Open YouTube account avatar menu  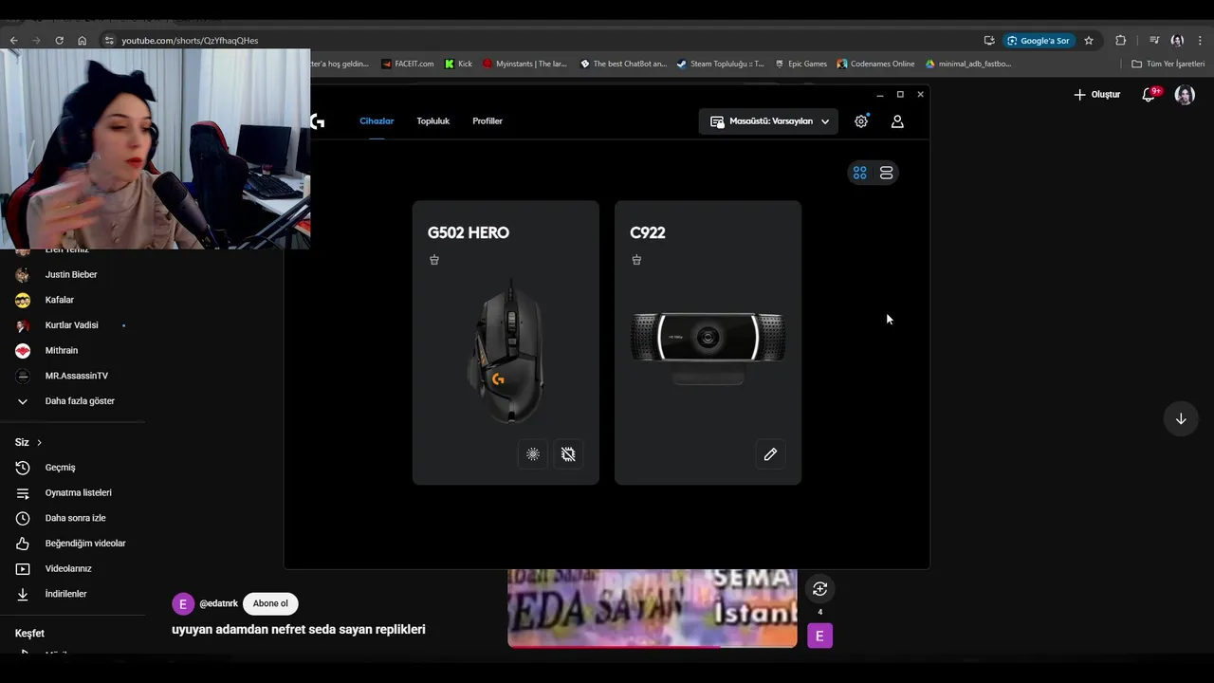pos(1185,95)
